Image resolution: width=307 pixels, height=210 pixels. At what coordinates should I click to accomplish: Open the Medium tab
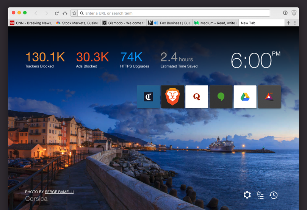pos(216,23)
